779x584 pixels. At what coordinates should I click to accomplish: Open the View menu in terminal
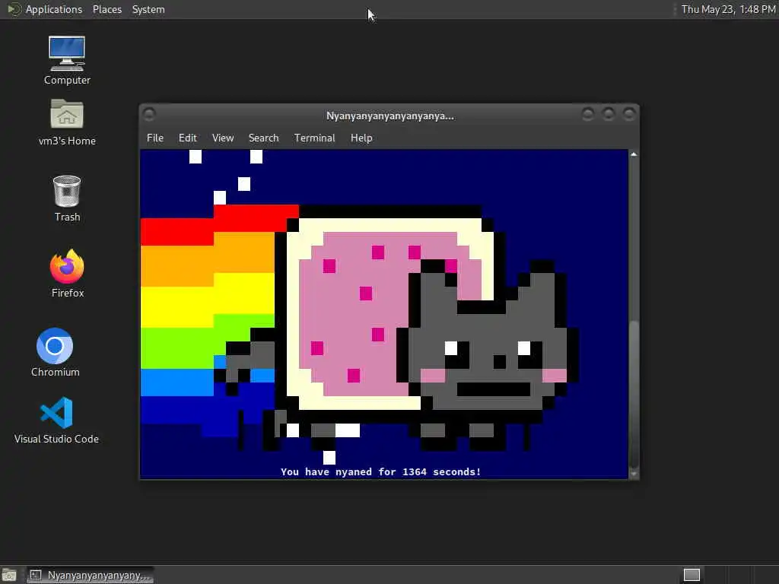tap(223, 138)
